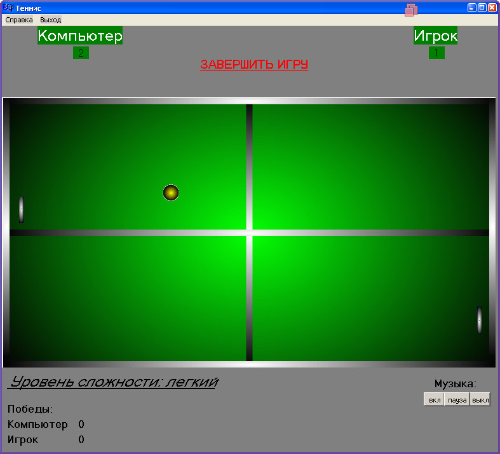Click the yellow tennis ball
The image size is (500, 454).
tap(171, 193)
